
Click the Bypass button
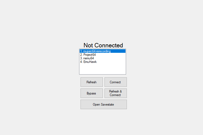click(x=91, y=93)
